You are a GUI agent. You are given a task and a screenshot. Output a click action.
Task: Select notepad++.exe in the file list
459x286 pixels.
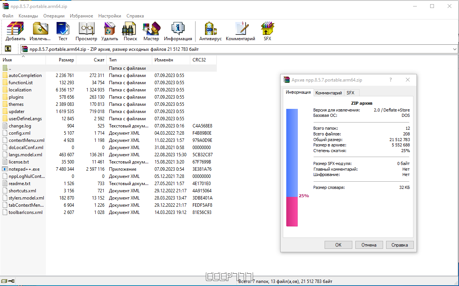24,169
